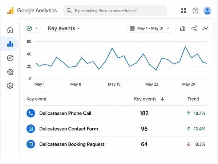Expand dropdown arrow beside green check
Screen dimensions: 218x164
(x=37, y=28)
